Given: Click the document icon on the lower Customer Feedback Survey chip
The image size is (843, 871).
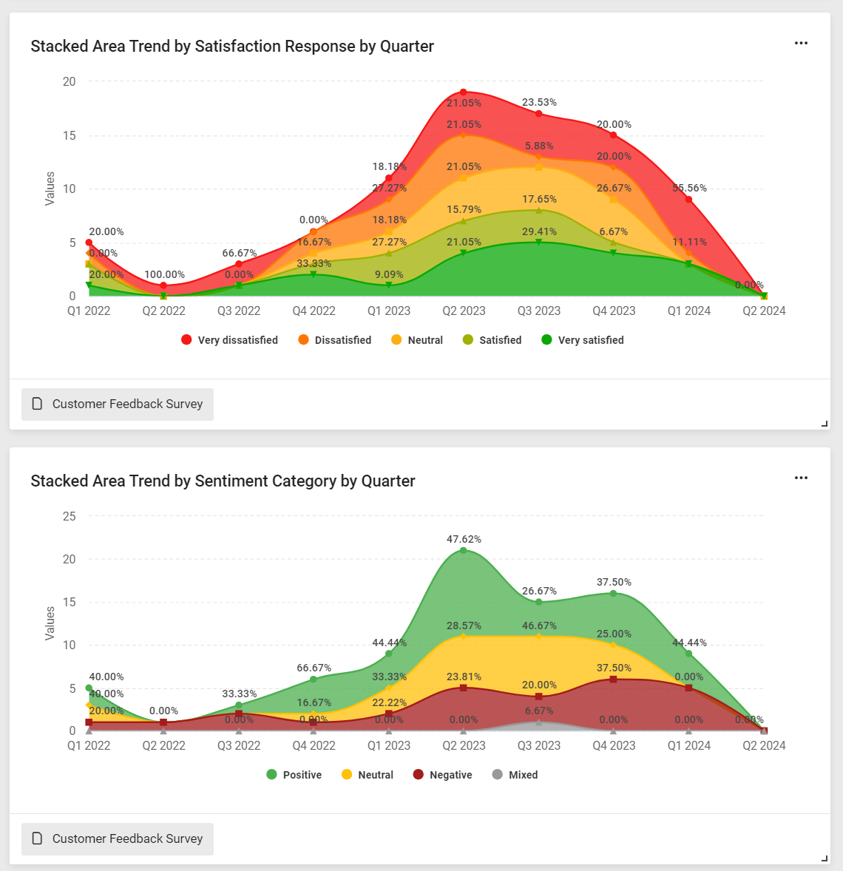Looking at the screenshot, I should (36, 838).
